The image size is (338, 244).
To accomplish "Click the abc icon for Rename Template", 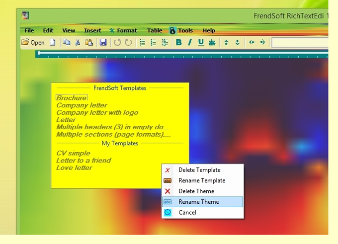I will 168,180.
